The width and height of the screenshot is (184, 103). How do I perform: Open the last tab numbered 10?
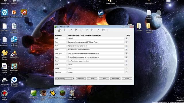[104, 30]
